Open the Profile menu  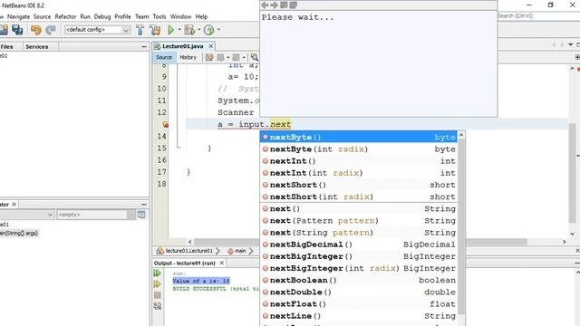122,16
